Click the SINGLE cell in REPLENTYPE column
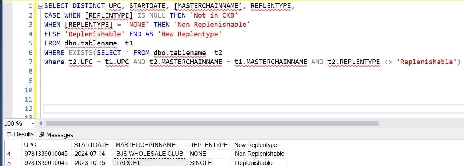The width and height of the screenshot is (464, 166). click(x=209, y=162)
